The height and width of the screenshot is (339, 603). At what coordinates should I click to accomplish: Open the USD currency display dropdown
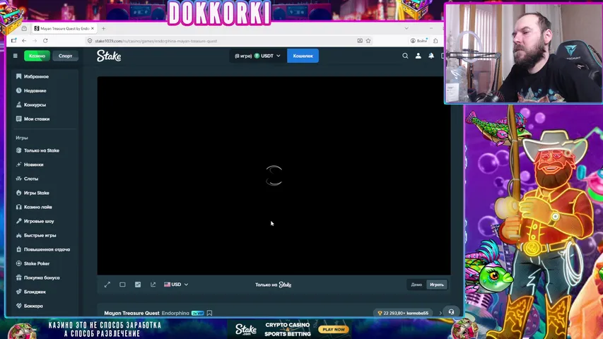tap(176, 285)
